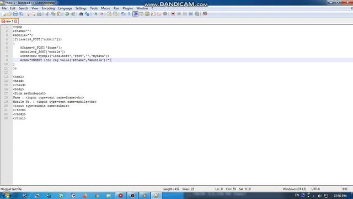This screenshot has width=353, height=199.
Task: Click the Close document toolbar icon
Action: pyautogui.click(x=28, y=14)
